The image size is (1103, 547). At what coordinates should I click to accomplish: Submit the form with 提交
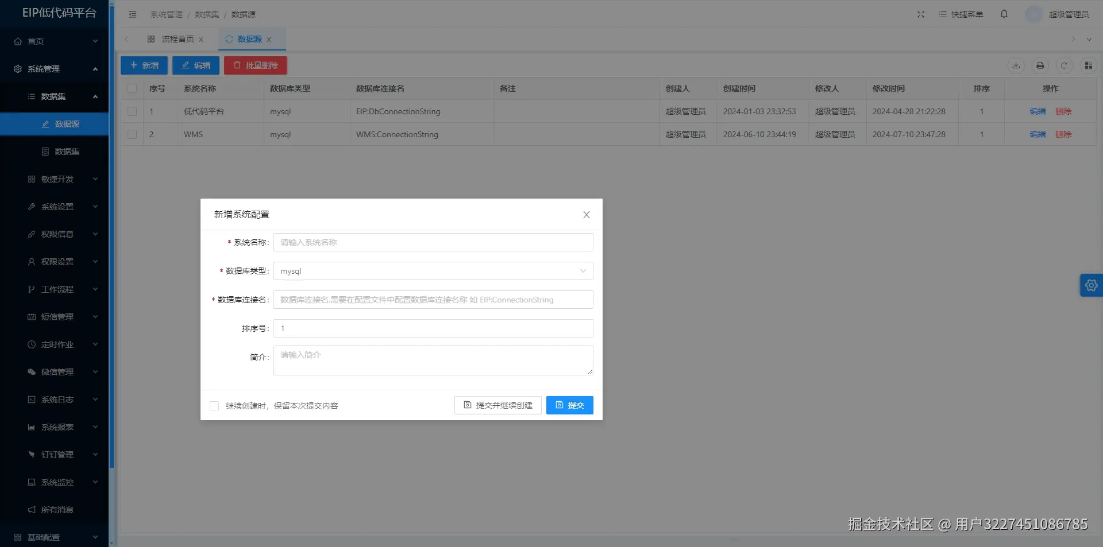(570, 405)
